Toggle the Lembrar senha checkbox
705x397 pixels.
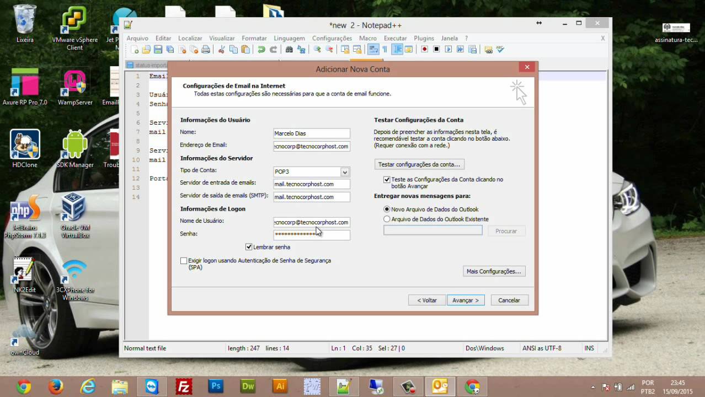[x=249, y=247]
